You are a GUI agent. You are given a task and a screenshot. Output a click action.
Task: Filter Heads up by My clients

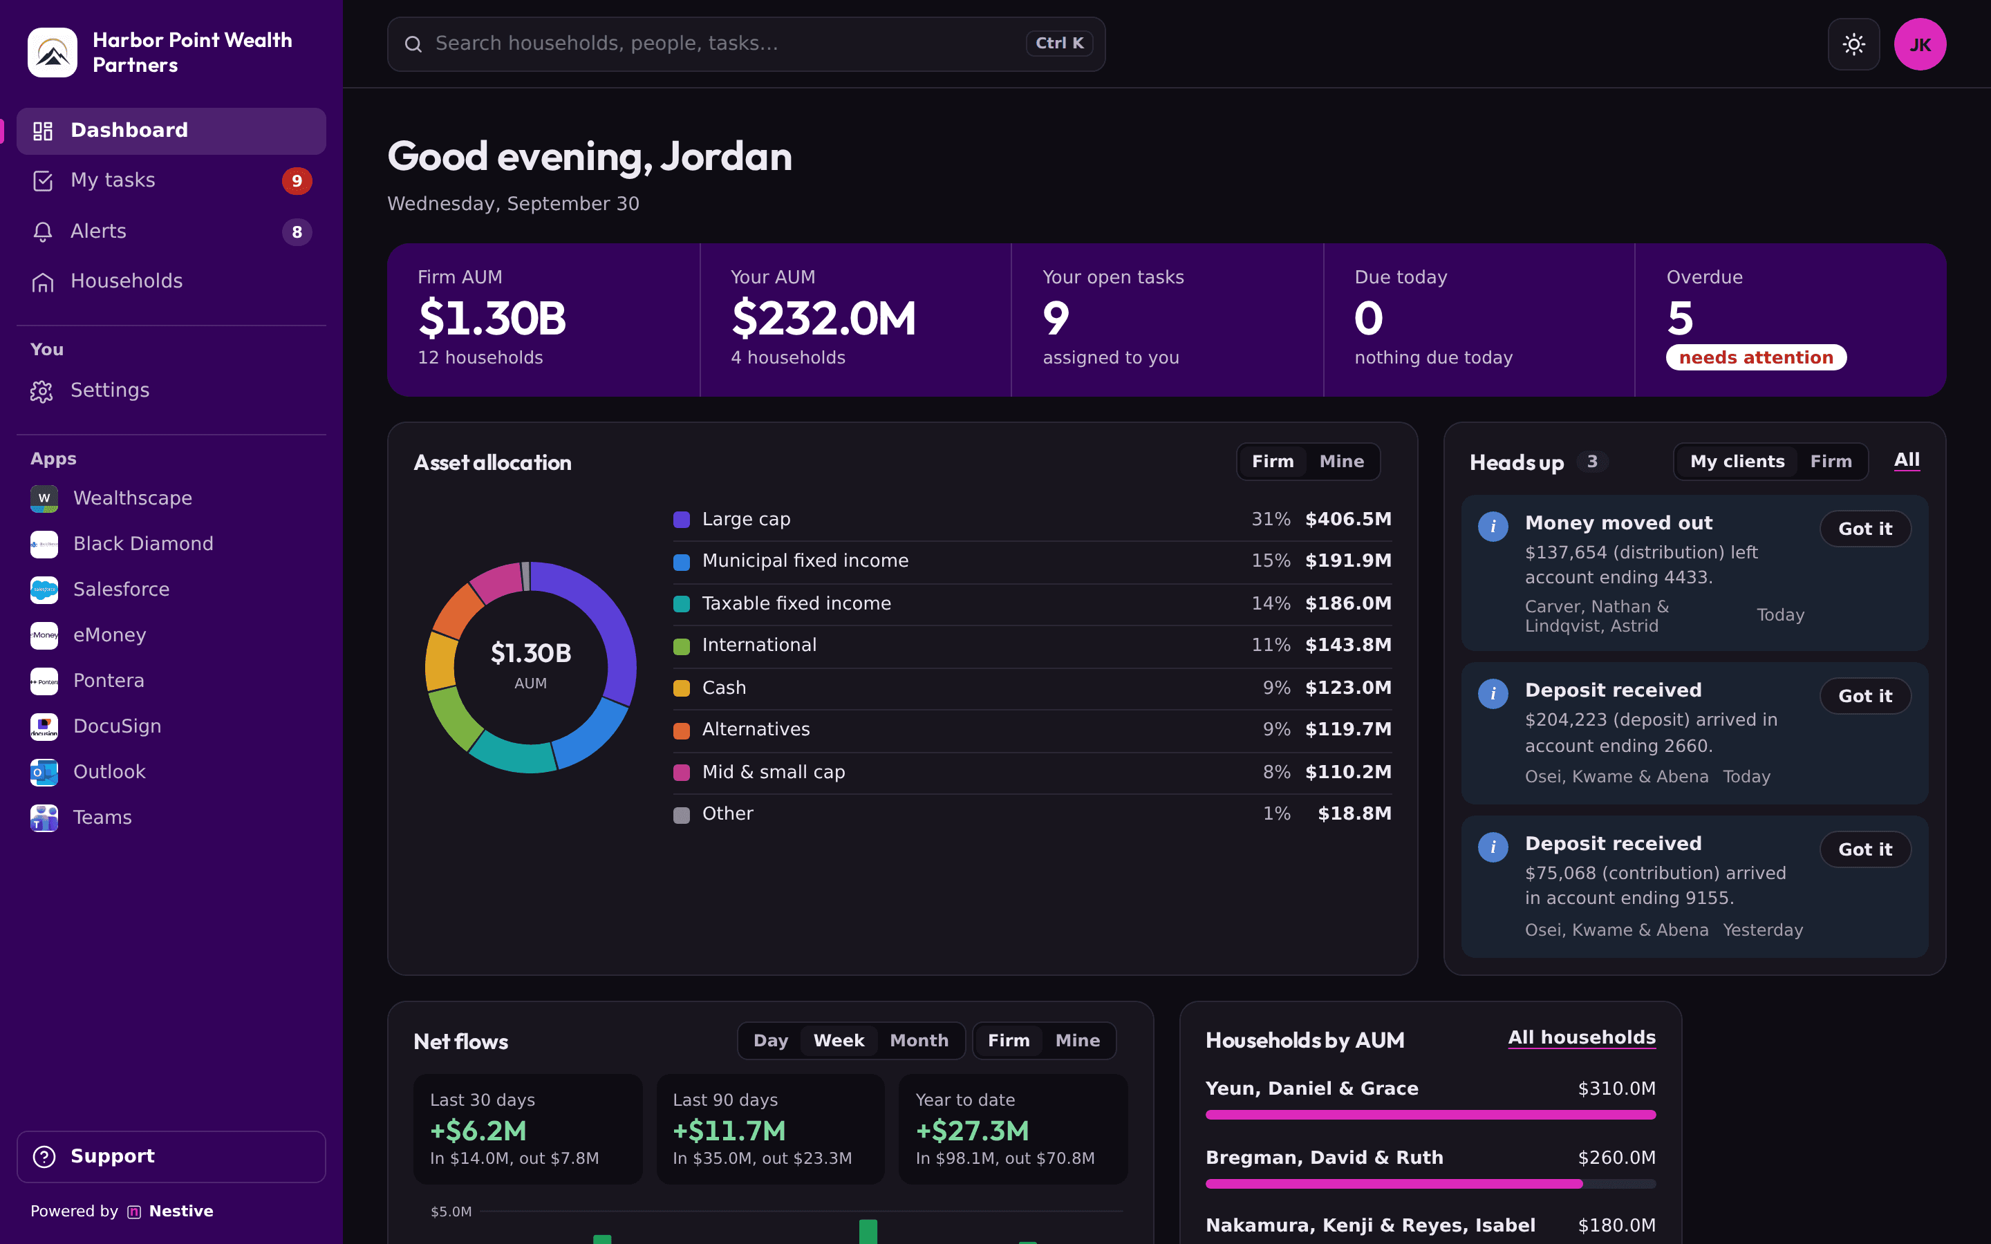click(x=1737, y=462)
